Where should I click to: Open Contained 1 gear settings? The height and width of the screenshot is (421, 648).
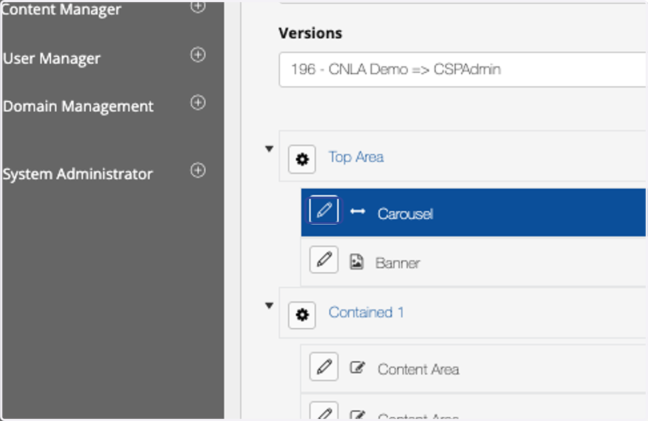(302, 315)
